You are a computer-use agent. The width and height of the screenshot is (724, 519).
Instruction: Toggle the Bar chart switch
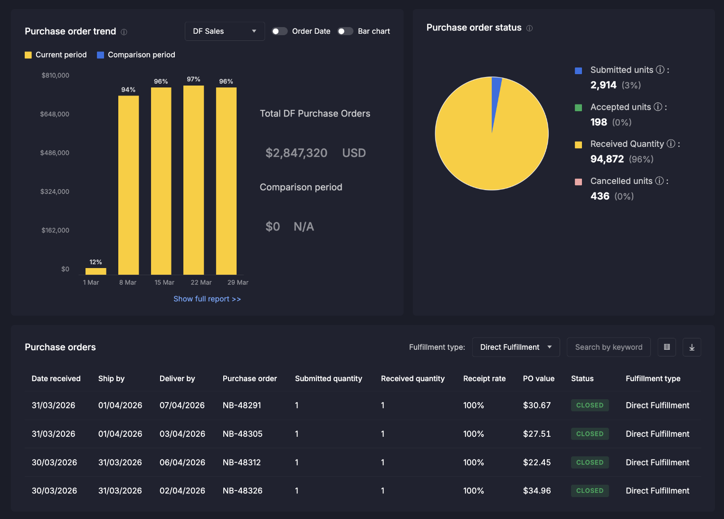tap(345, 31)
